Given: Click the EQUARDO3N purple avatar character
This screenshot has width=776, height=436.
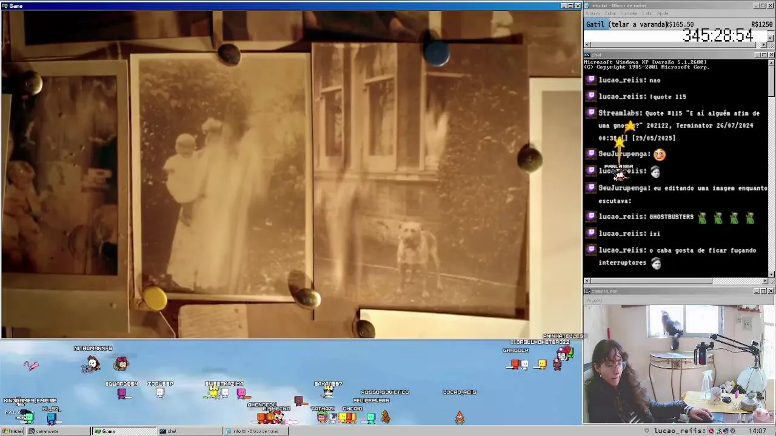Looking at the screenshot, I should tap(122, 393).
